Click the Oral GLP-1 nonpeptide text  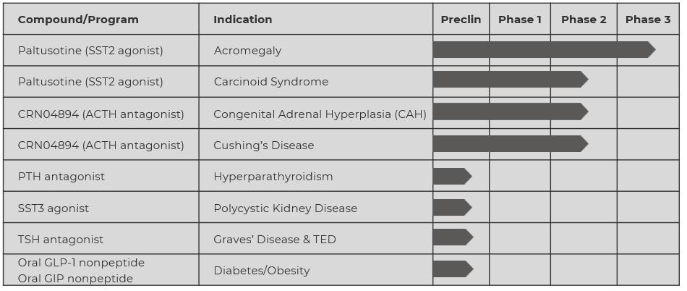pos(81,263)
